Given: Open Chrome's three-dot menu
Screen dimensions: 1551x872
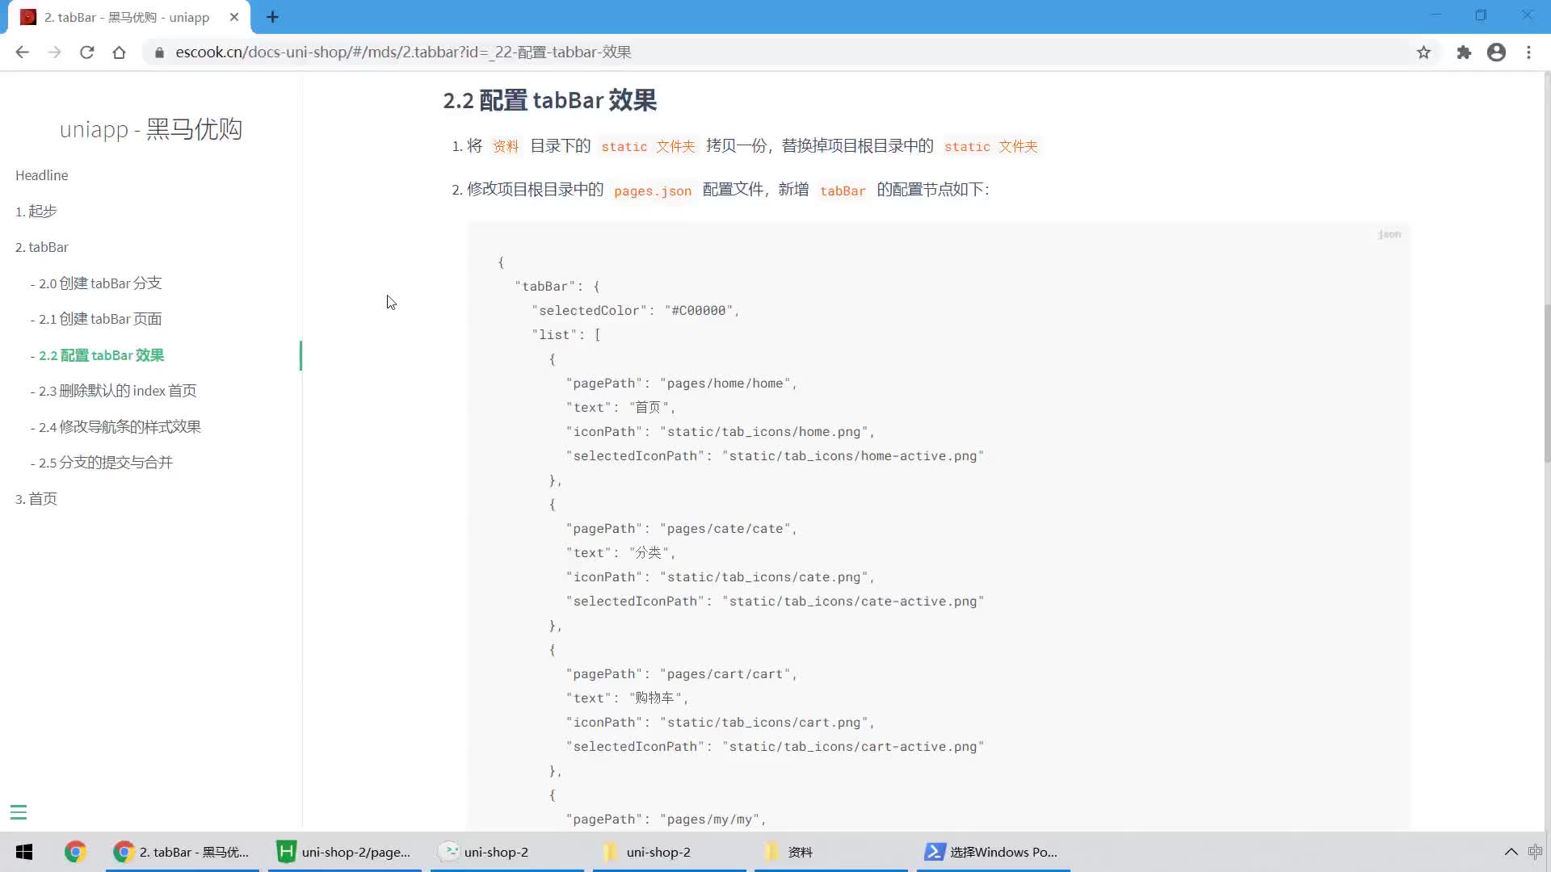Looking at the screenshot, I should pyautogui.click(x=1528, y=52).
